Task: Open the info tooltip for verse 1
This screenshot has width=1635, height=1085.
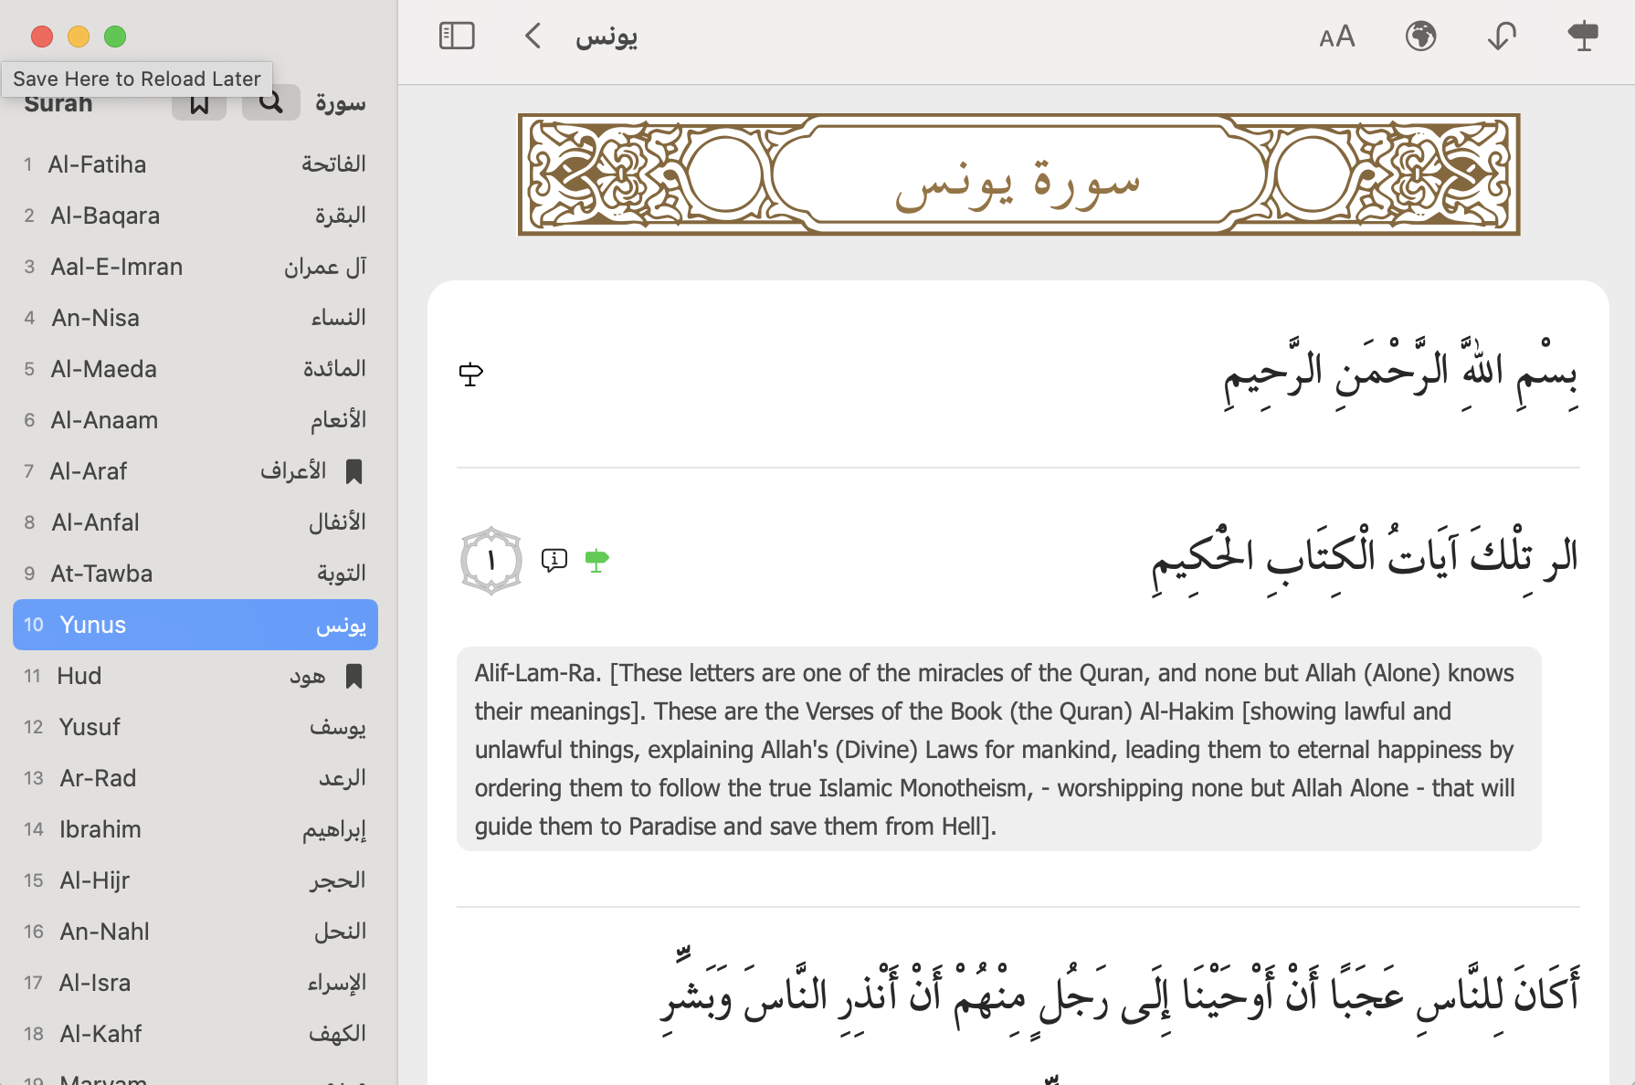Action: 554,560
